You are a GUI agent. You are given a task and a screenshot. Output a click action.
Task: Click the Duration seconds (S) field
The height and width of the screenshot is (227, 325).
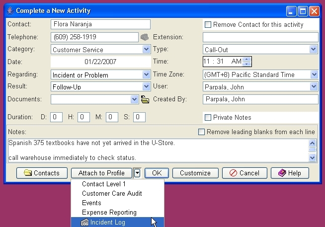point(139,117)
